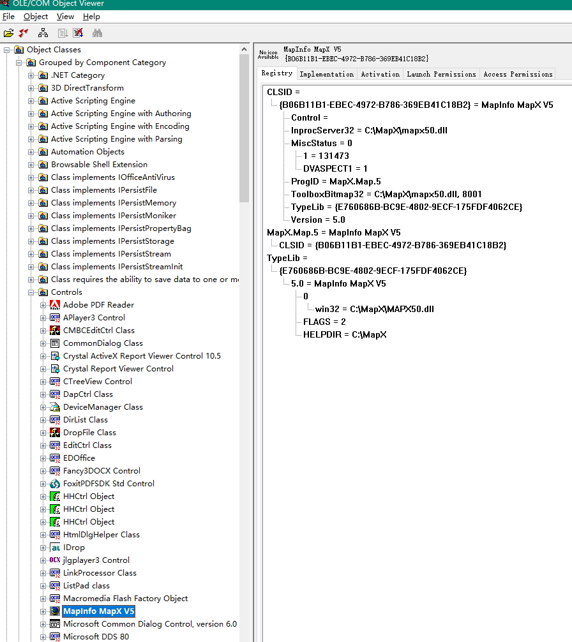
Task: Click the CommonDialog Class icon
Action: coord(55,343)
